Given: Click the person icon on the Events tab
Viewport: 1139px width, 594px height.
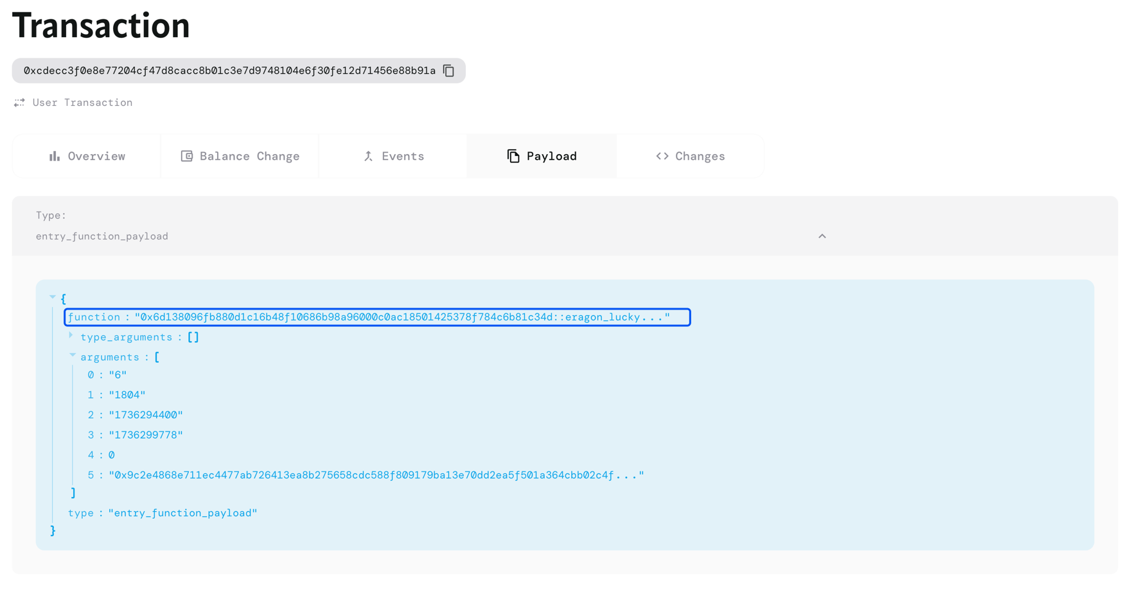Looking at the screenshot, I should click(x=368, y=155).
